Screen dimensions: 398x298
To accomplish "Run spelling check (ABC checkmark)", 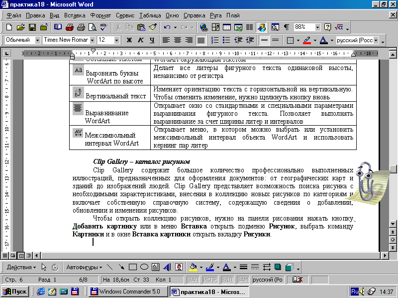I will click(104, 27).
